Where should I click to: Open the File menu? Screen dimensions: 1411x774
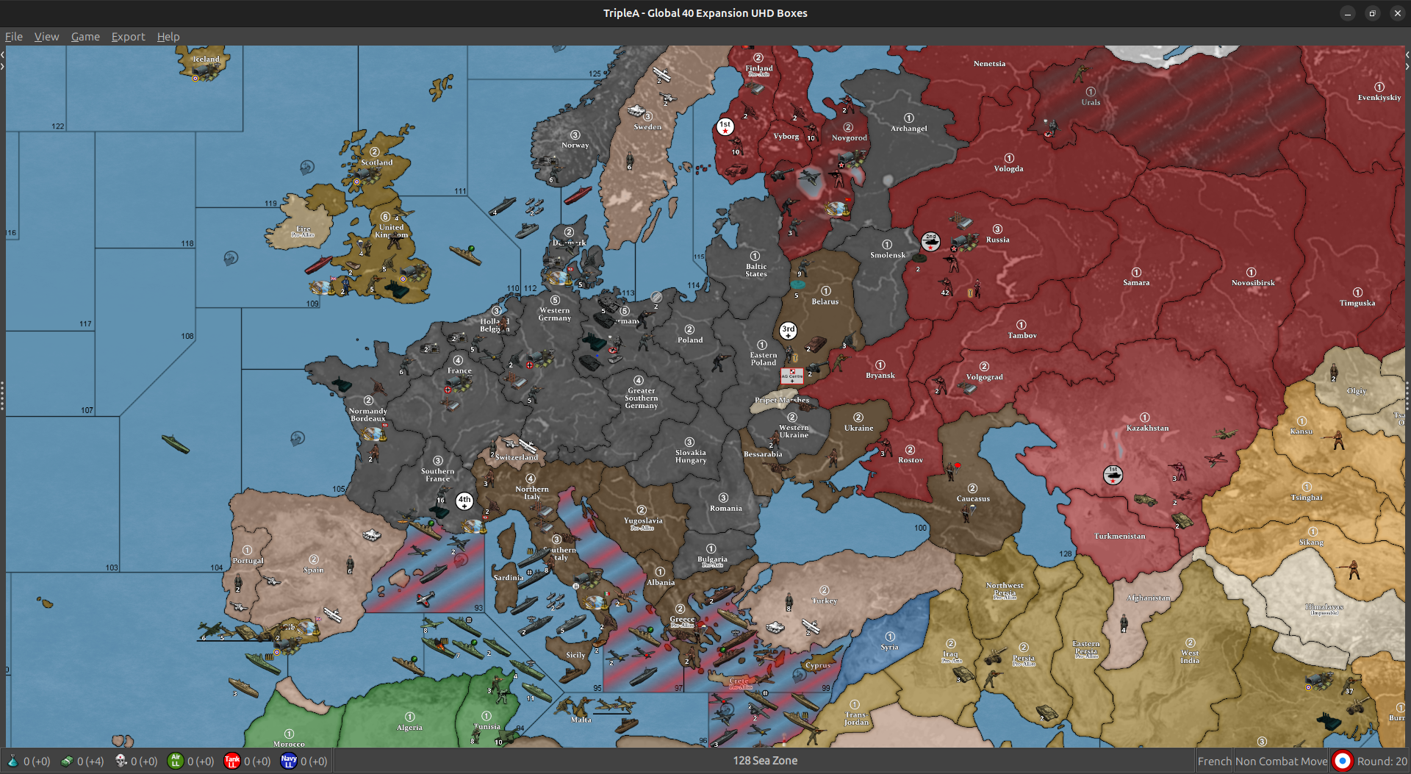pos(14,37)
